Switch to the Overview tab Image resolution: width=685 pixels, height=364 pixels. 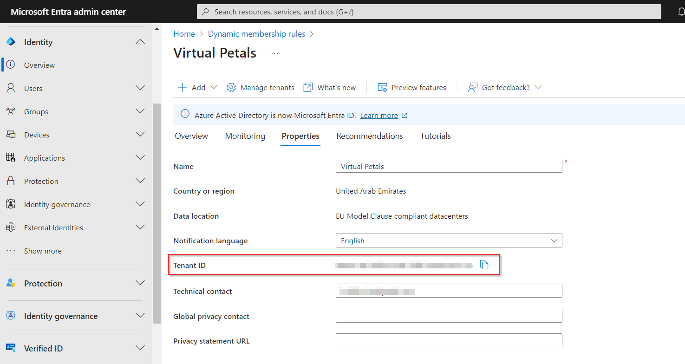pyautogui.click(x=191, y=136)
